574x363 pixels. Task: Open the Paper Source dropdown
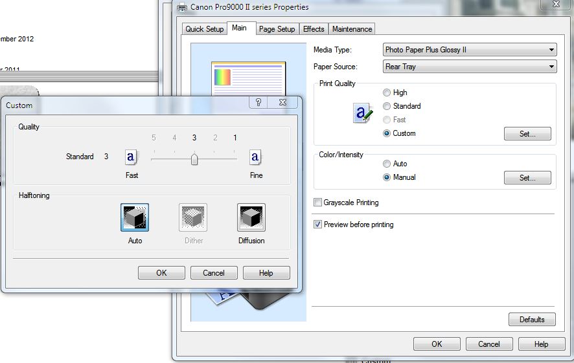(x=470, y=67)
